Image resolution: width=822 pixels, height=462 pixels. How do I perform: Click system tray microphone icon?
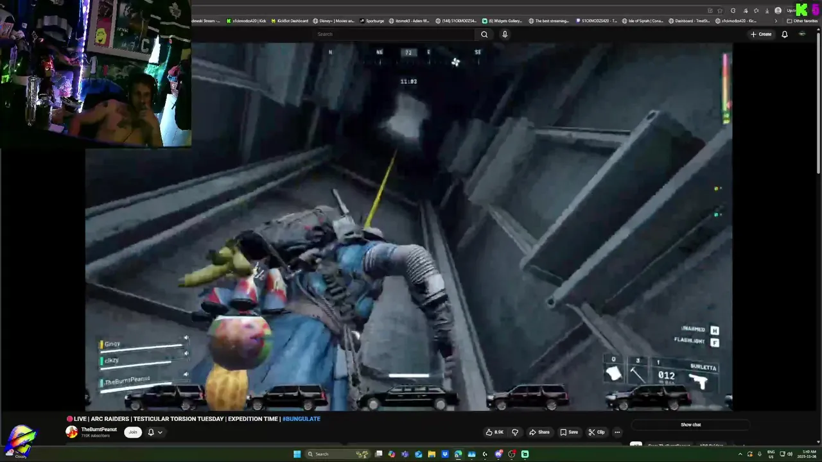click(760, 454)
